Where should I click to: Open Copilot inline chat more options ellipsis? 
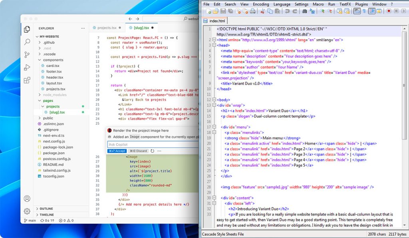159,151
